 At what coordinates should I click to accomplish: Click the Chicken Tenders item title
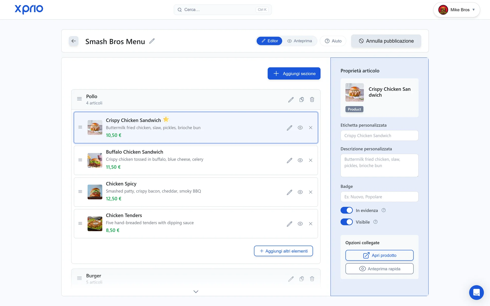[124, 215]
